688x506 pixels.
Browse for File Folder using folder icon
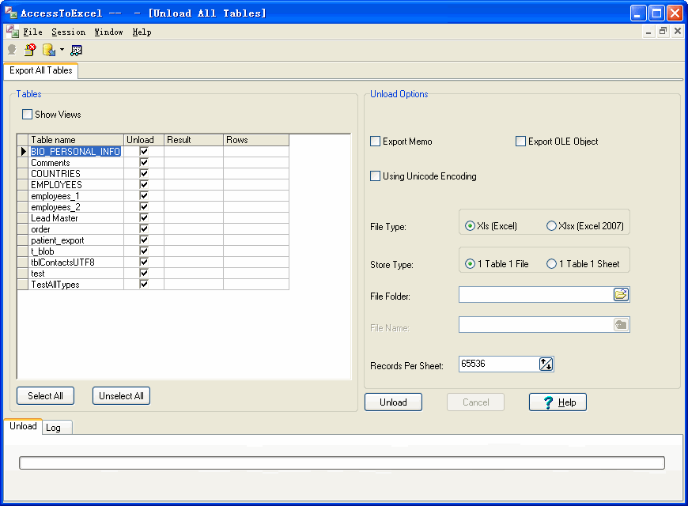click(621, 294)
